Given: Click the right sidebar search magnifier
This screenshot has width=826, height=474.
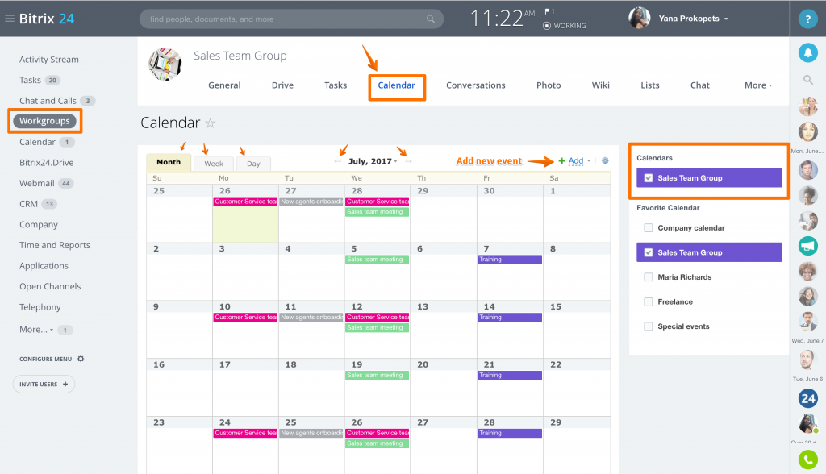Looking at the screenshot, I should click(807, 80).
